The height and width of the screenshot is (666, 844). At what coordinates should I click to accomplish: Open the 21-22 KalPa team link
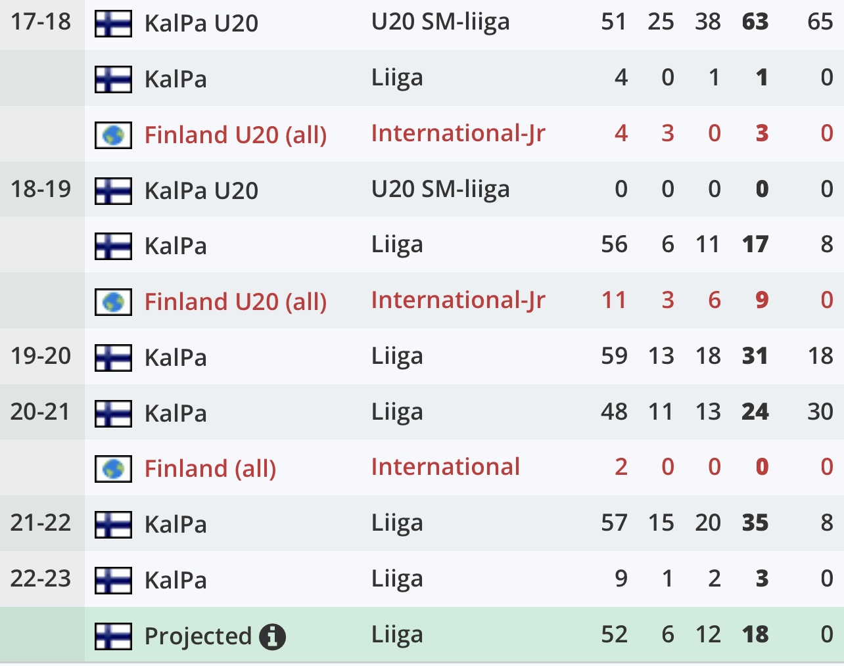[x=176, y=525]
